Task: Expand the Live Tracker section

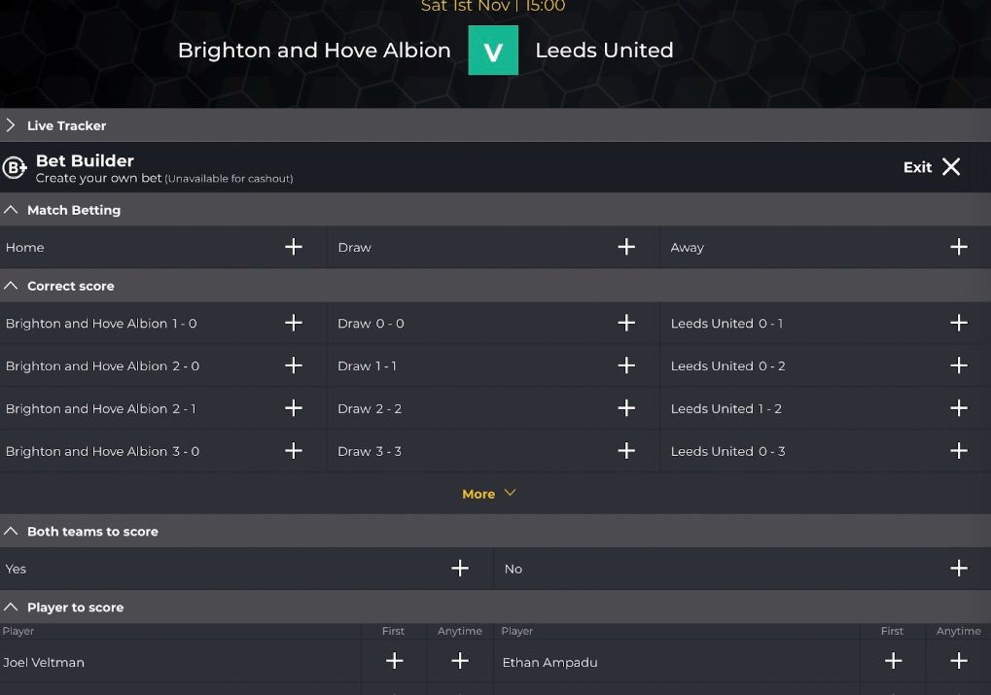Action: pyautogui.click(x=11, y=125)
